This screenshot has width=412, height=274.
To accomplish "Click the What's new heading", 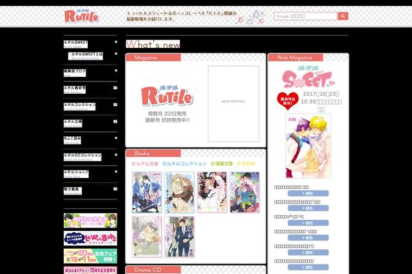I will (153, 44).
